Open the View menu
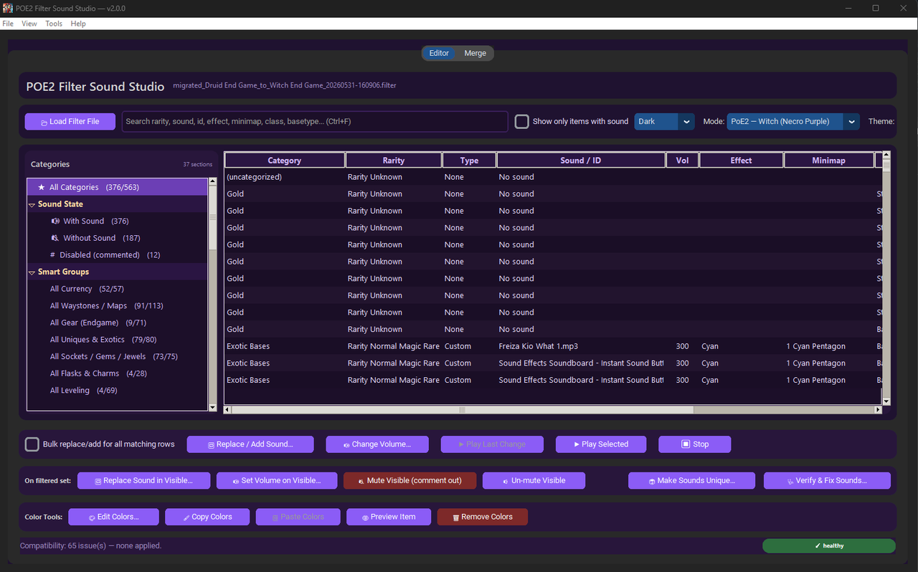Viewport: 918px width, 572px height. pyautogui.click(x=29, y=24)
